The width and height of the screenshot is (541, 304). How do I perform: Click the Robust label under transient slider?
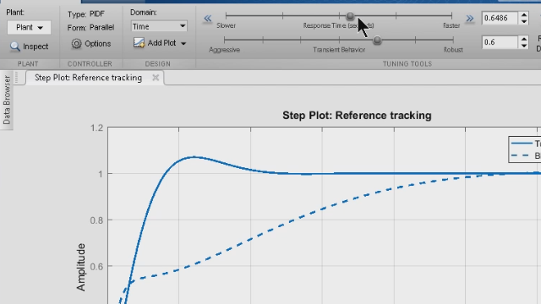453,50
